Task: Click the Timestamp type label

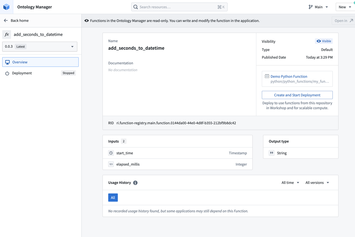Action: [x=238, y=153]
